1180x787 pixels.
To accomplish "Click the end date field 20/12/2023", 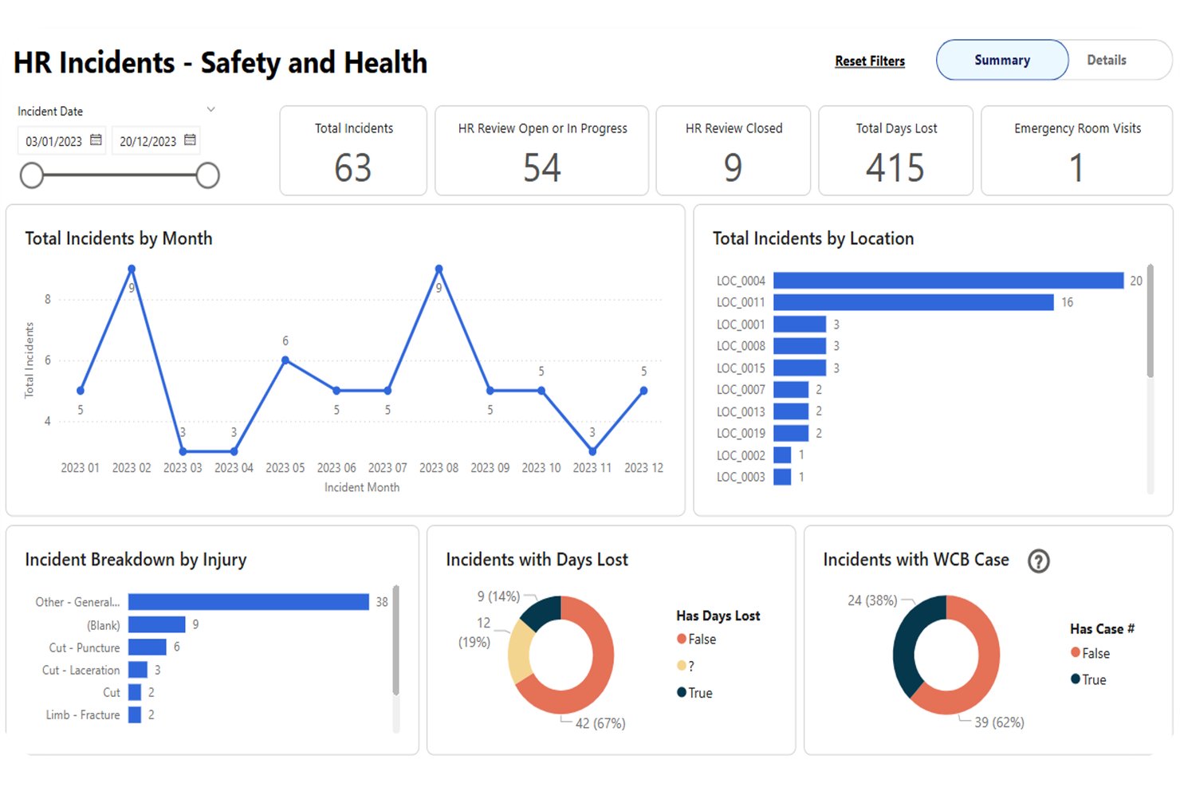I will (x=155, y=141).
